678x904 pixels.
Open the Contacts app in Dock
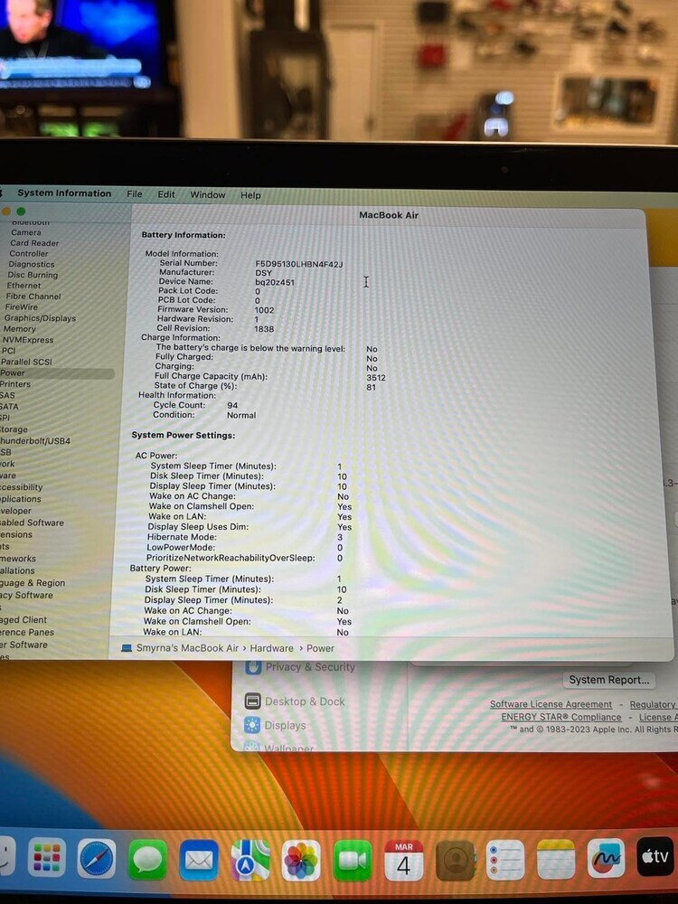click(x=455, y=860)
